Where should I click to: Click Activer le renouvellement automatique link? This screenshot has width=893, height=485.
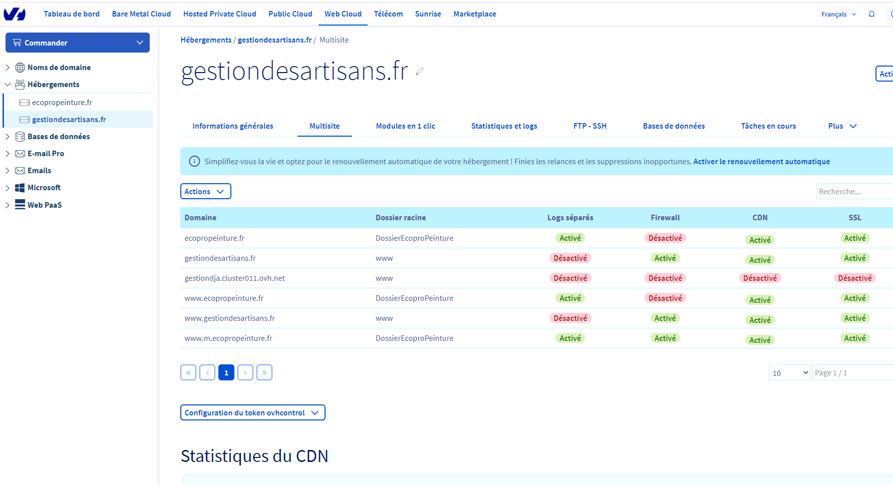(x=761, y=161)
